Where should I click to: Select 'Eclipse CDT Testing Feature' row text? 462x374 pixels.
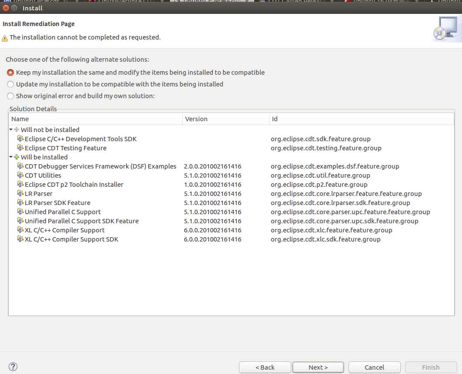[66, 148]
